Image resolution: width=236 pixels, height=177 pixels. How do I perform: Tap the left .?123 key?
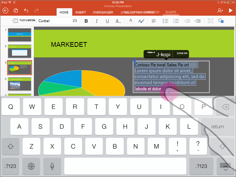coord(10,166)
